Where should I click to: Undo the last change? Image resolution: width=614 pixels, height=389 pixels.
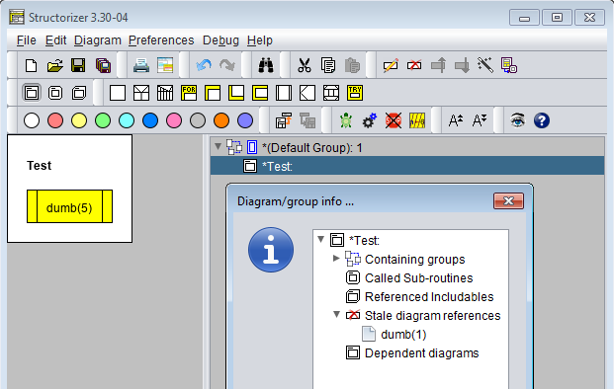click(x=204, y=65)
